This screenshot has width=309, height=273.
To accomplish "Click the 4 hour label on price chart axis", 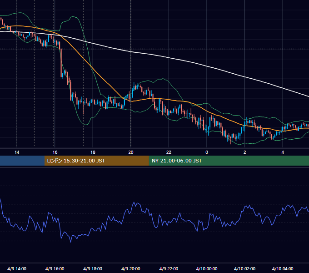I will [x=283, y=152].
